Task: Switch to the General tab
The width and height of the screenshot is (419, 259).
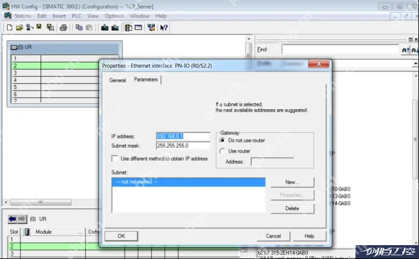Action: pos(117,80)
